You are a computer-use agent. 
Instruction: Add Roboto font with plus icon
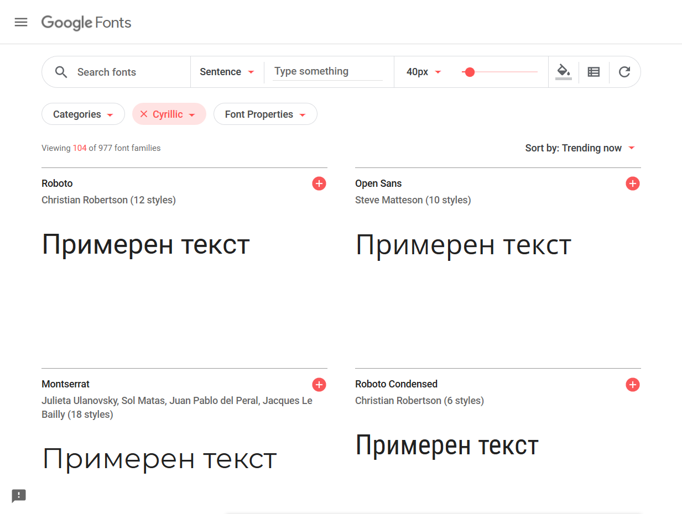click(319, 183)
